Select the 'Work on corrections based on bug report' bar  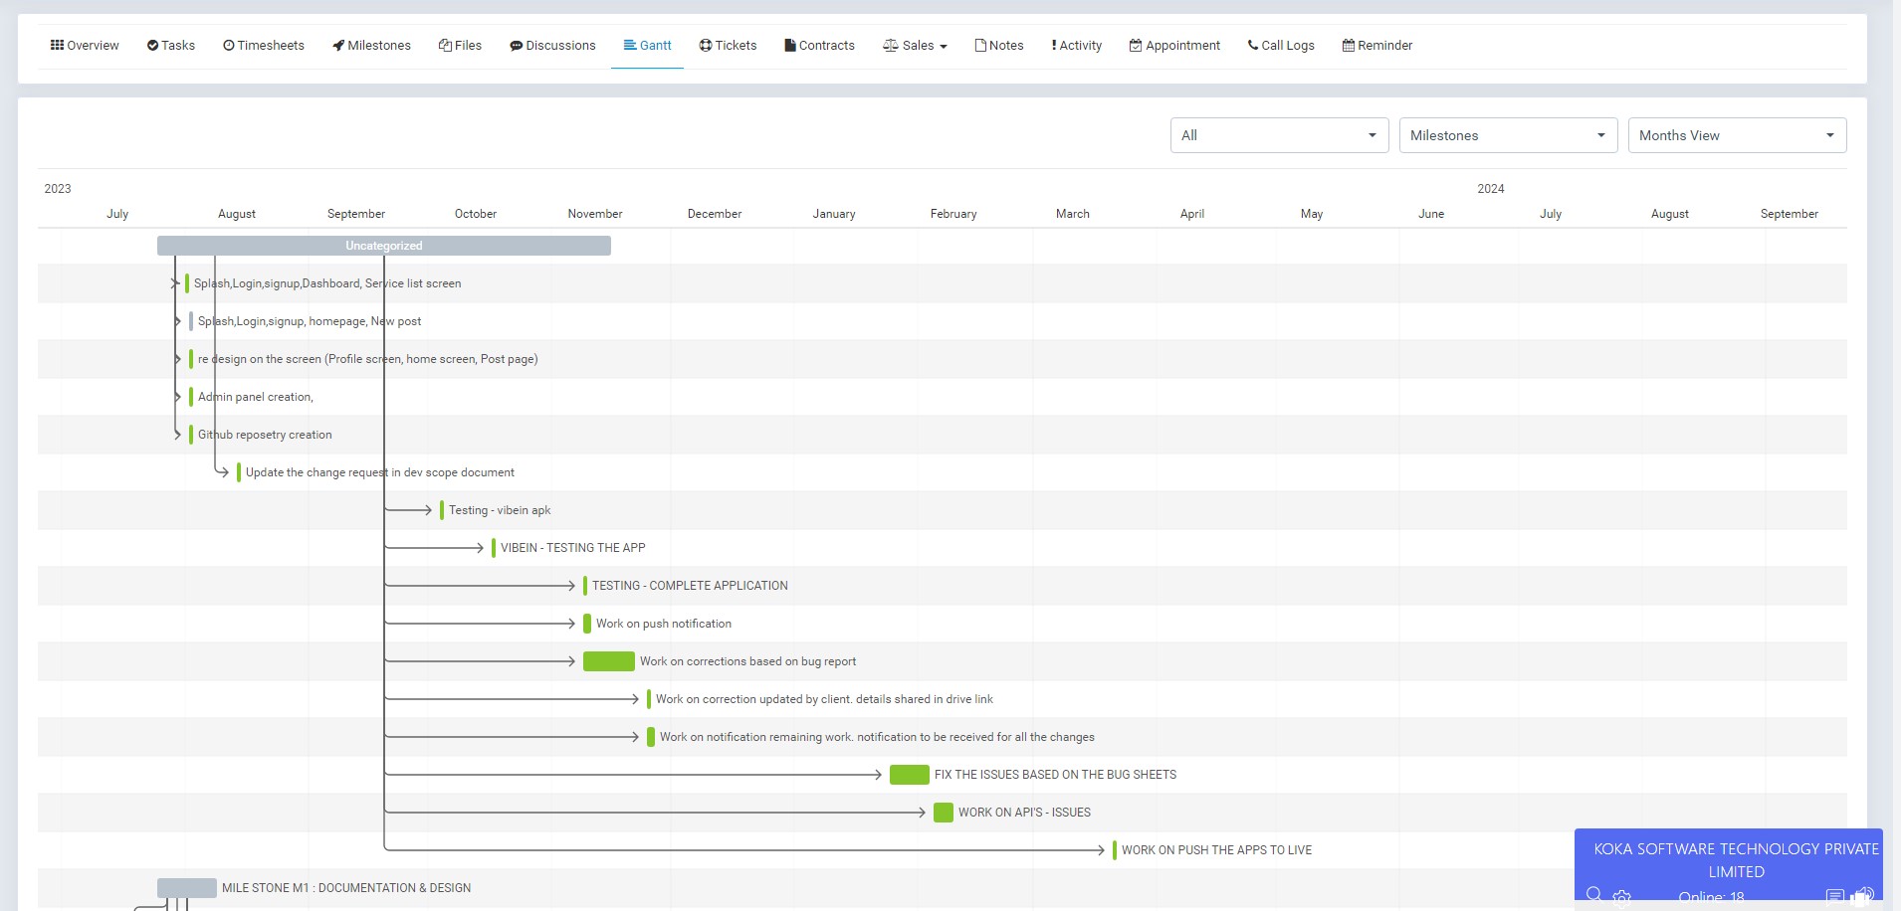[609, 661]
